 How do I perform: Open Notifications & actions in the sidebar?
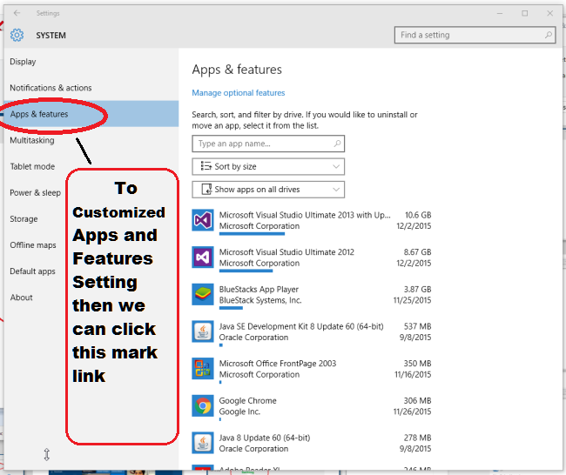coord(51,88)
